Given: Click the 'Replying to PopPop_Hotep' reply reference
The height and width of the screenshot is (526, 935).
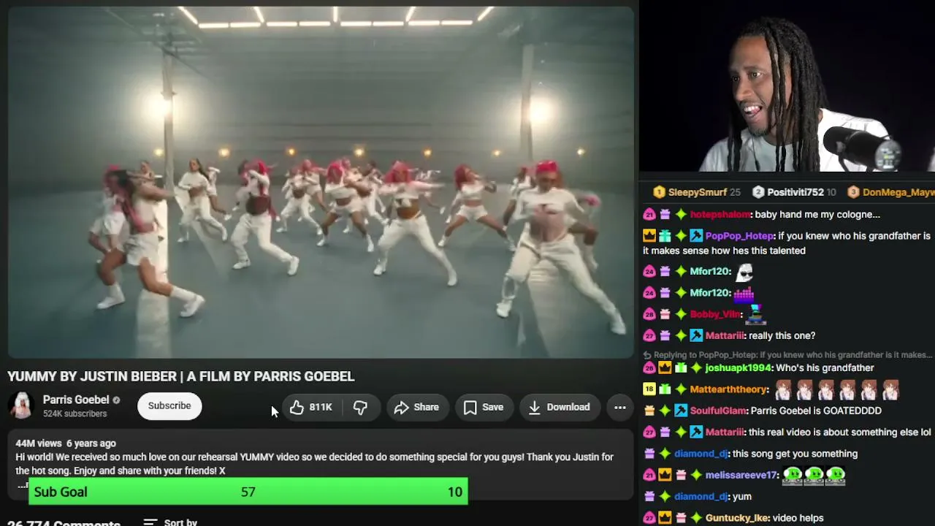Looking at the screenshot, I should pos(787,355).
